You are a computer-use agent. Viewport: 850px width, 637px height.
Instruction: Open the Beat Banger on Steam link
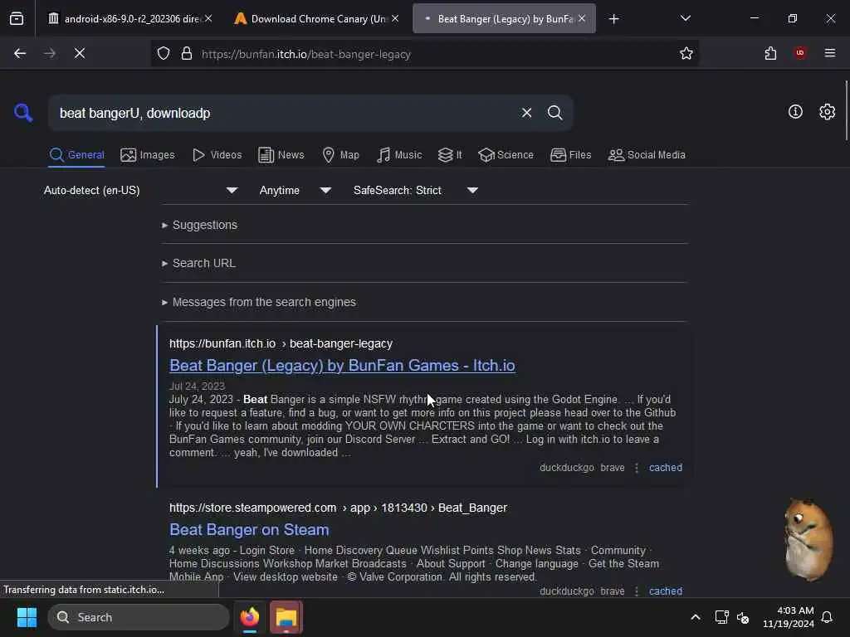(249, 530)
